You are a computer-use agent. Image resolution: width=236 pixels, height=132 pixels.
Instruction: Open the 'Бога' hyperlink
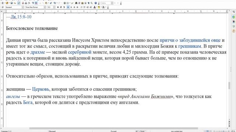point(28,103)
